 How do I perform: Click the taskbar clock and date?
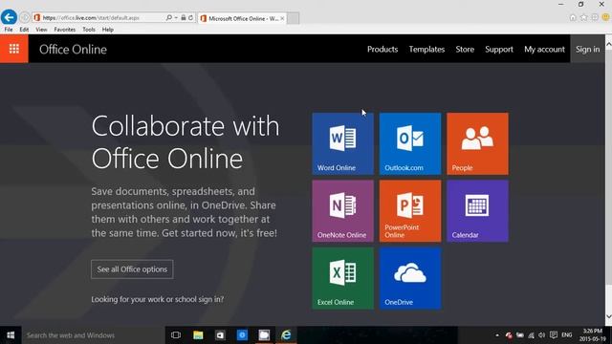tap(593, 335)
